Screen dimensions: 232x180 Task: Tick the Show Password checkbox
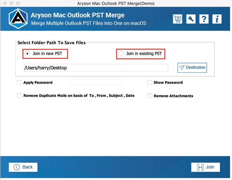tap(149, 82)
